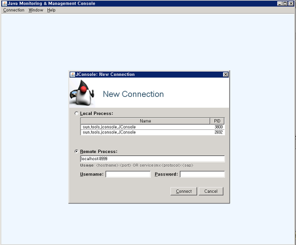Open the Connection menu
The height and width of the screenshot is (245, 296).
(x=14, y=10)
